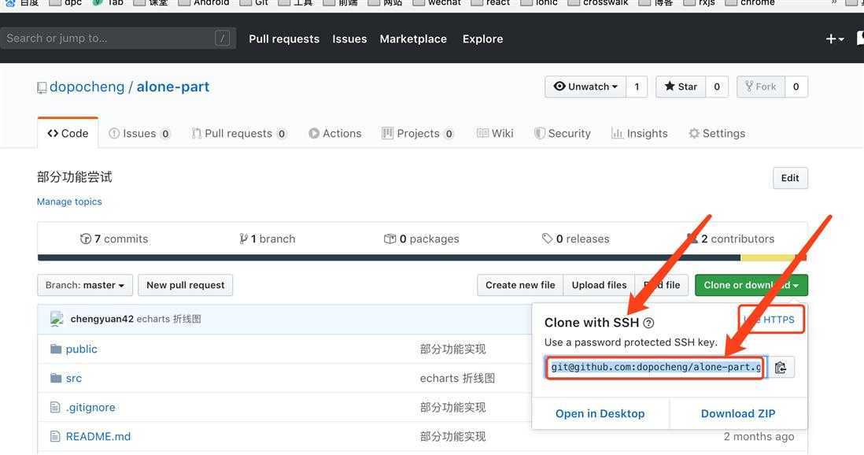Click the Star button
Viewport: 864px width, 455px height.
pyautogui.click(x=681, y=87)
